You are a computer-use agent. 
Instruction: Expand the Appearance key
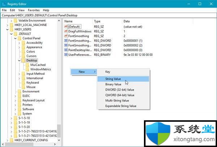(19, 47)
